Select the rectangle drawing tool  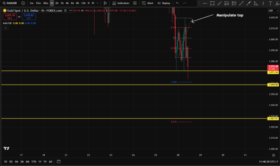(212, 3)
